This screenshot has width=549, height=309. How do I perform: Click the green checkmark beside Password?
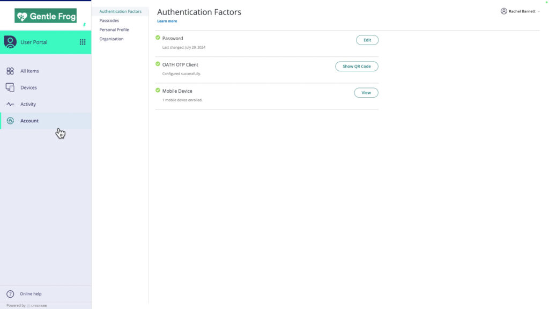pos(158,38)
